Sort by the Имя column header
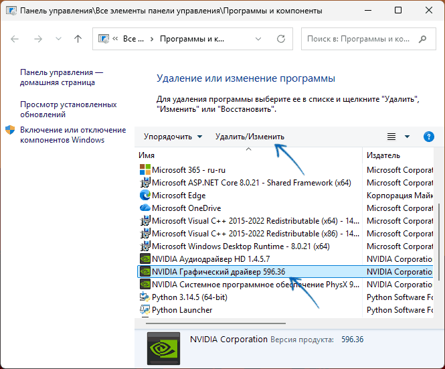 147,155
